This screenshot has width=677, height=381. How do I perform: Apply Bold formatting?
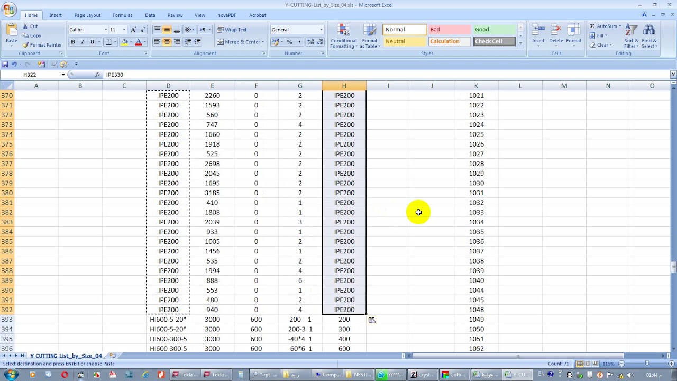coord(73,42)
